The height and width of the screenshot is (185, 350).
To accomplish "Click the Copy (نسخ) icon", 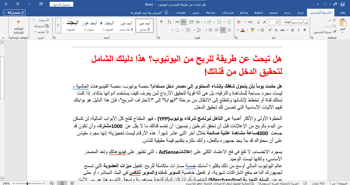I will [334, 26].
